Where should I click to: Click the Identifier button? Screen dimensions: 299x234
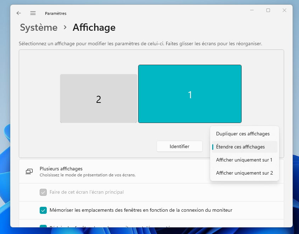click(x=180, y=146)
